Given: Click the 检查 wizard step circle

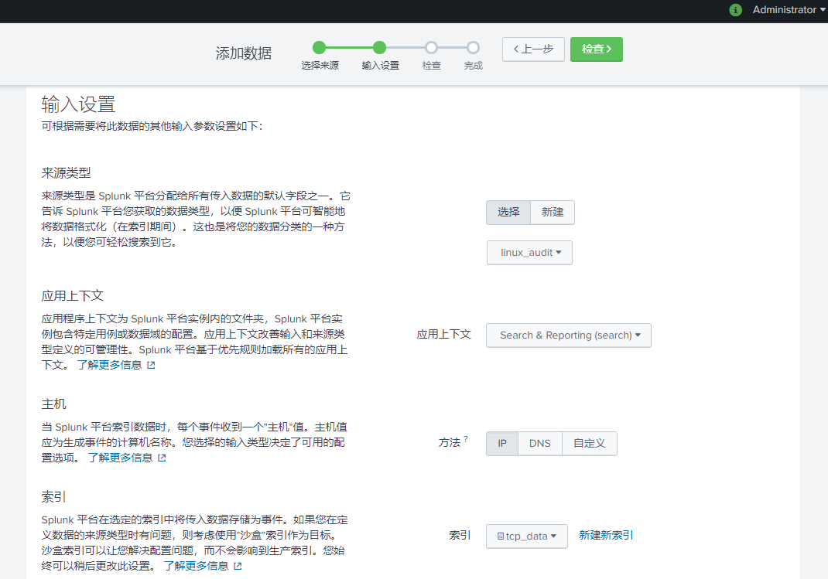Looking at the screenshot, I should [432, 48].
